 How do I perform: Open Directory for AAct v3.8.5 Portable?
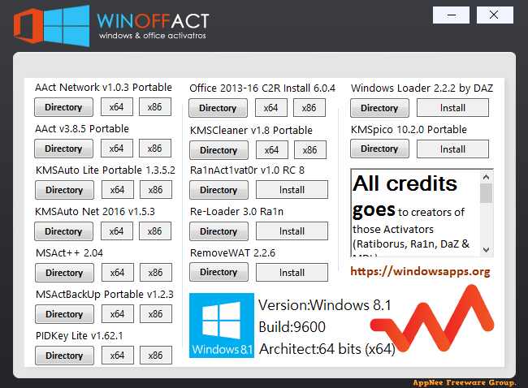63,149
